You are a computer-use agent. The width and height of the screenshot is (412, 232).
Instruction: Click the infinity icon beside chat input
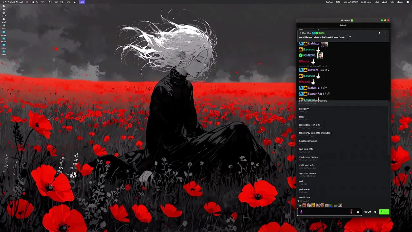(366, 212)
